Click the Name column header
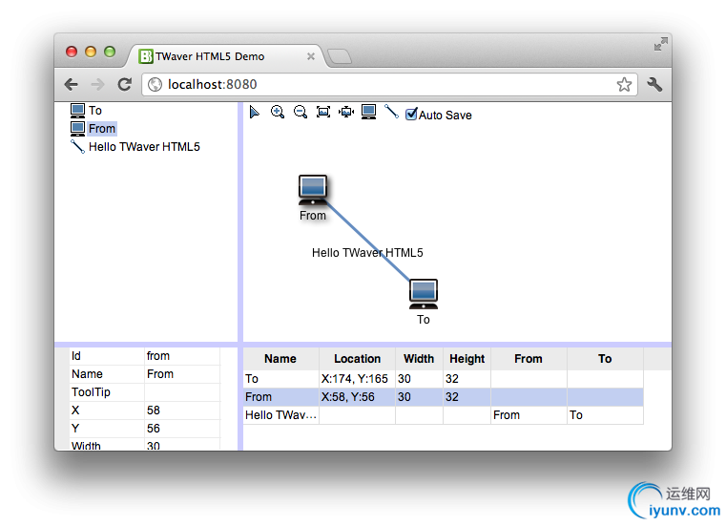Viewport: 726px width, 526px height. 280,359
